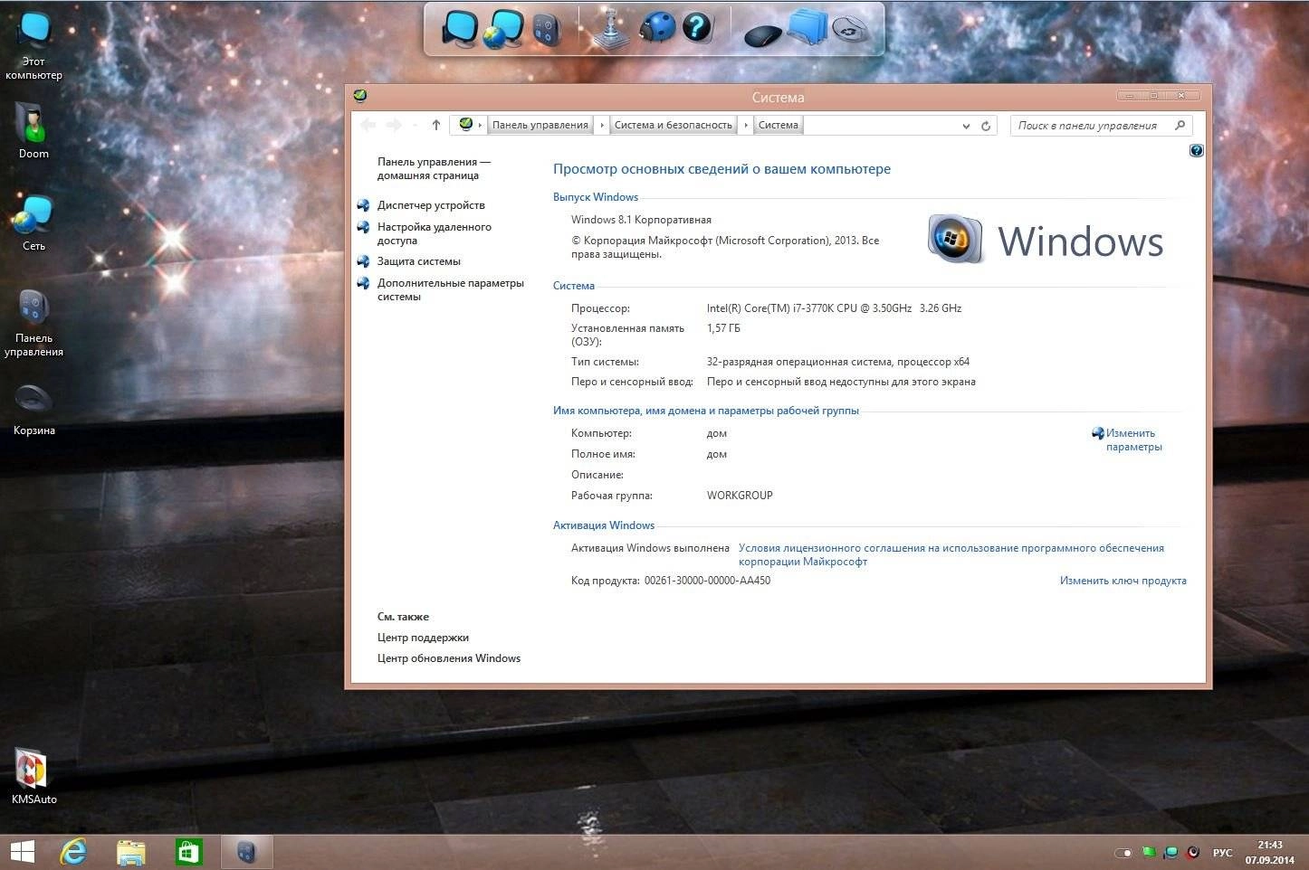Select Панель управления desktop icon
1309x870 pixels.
33,323
